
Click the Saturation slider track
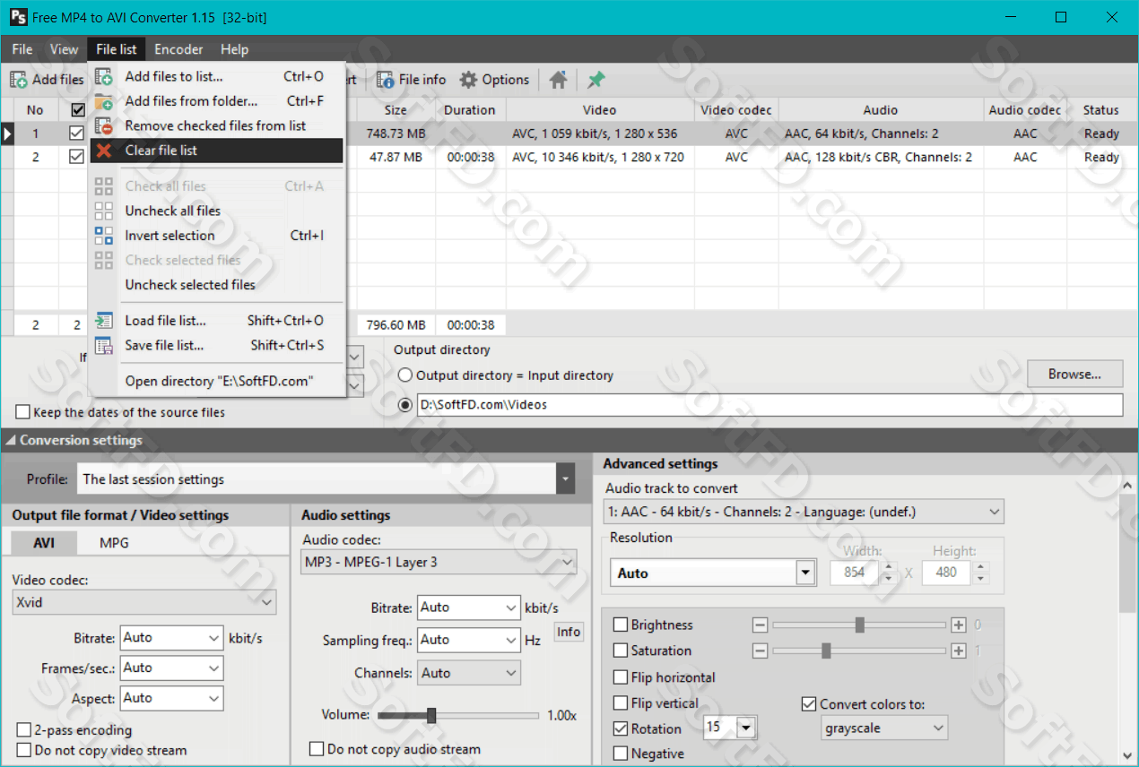coord(859,651)
